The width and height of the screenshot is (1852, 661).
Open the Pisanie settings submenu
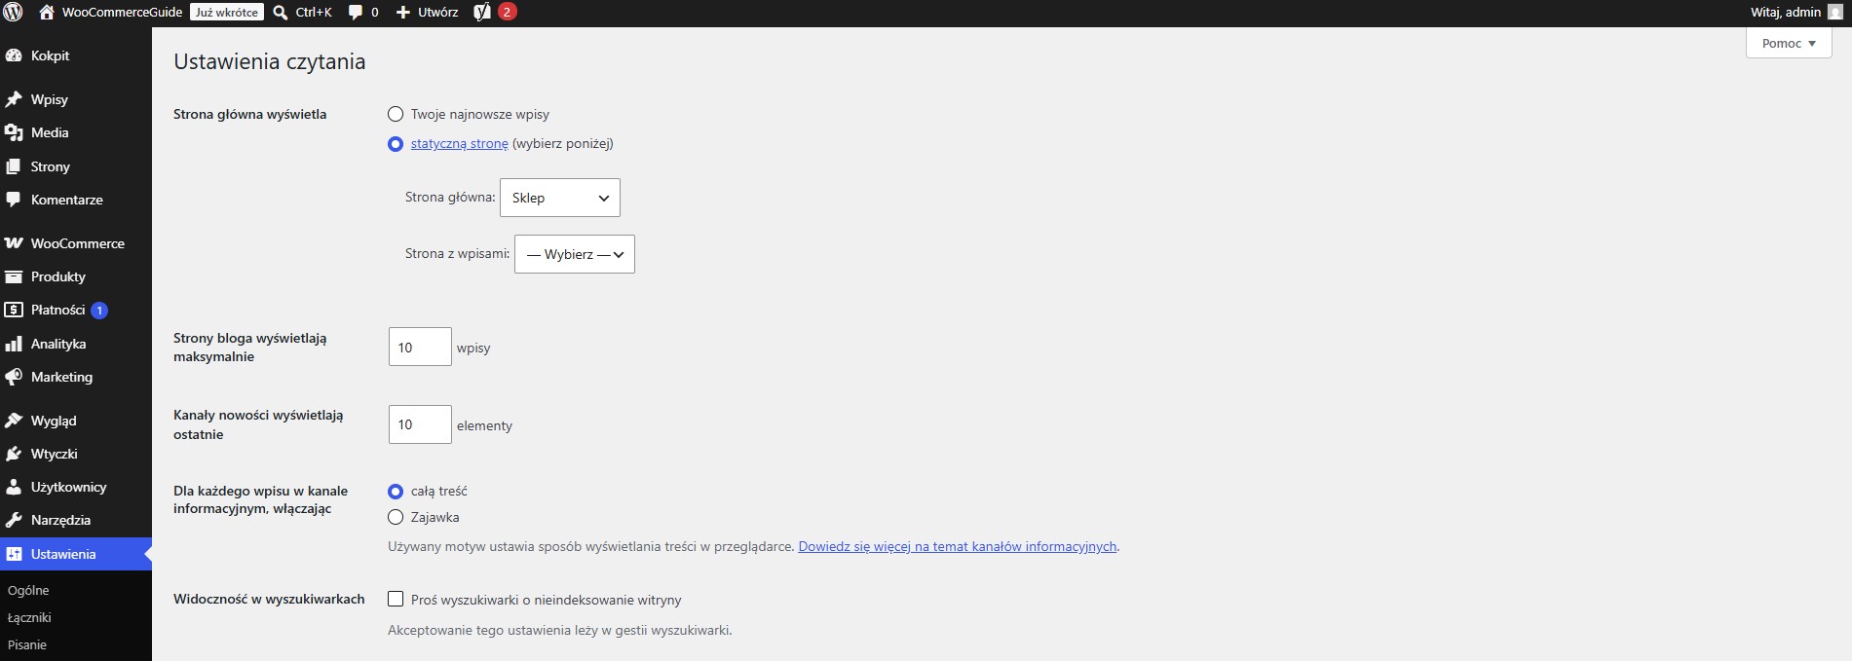[27, 644]
